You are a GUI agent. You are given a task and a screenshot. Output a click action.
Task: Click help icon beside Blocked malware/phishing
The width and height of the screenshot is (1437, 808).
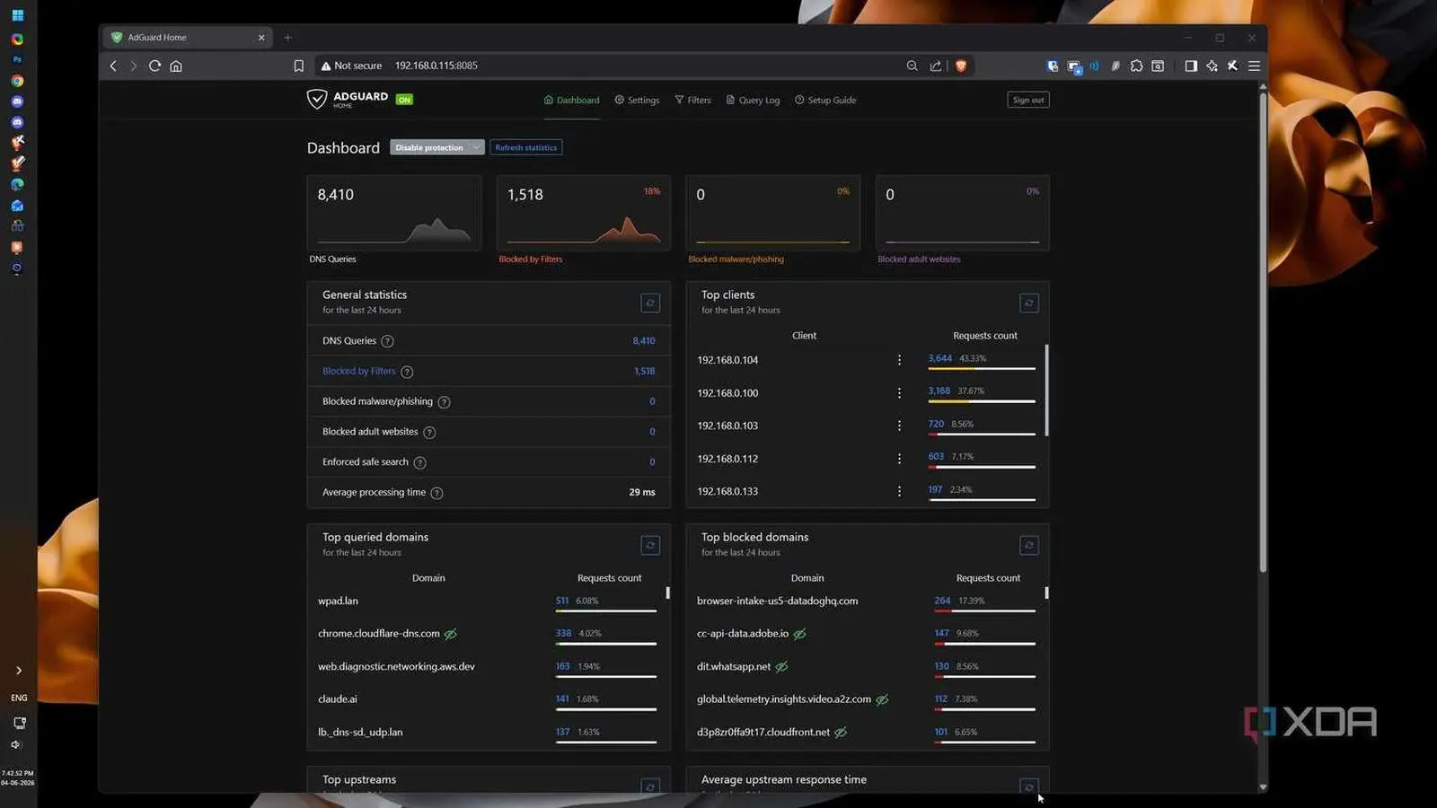444,402
